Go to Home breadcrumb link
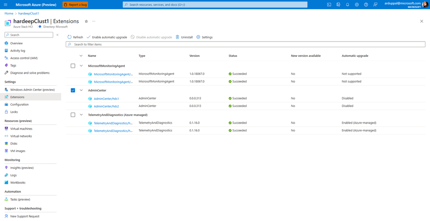This screenshot has height=221, width=430. pos(9,13)
